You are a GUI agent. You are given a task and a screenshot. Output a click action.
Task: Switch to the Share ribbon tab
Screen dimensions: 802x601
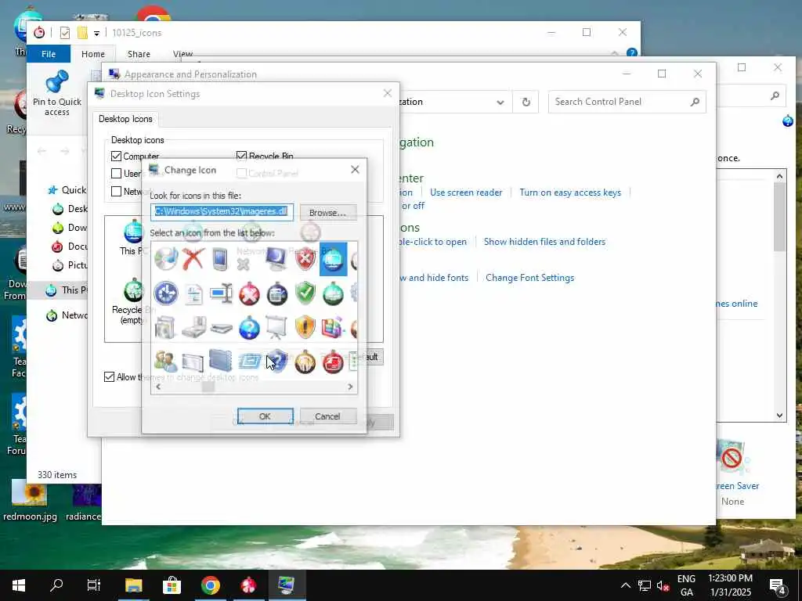click(x=139, y=54)
